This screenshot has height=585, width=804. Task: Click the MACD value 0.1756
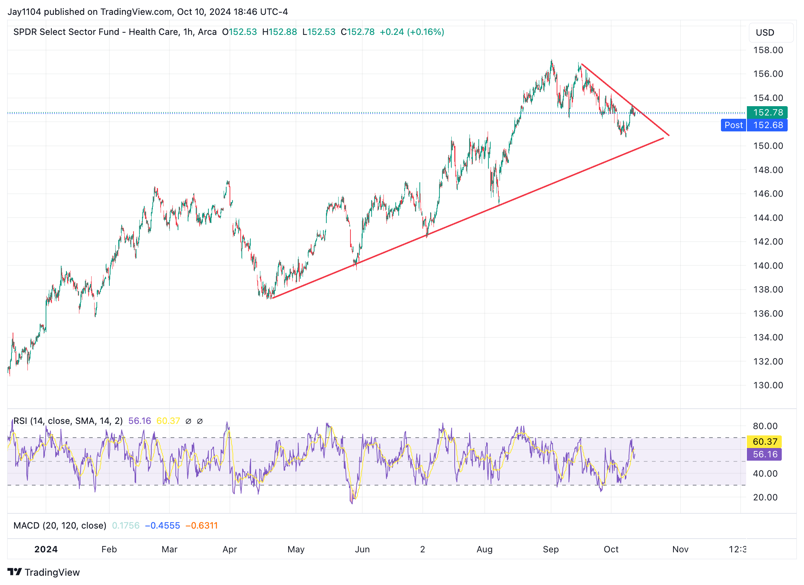[x=126, y=526]
